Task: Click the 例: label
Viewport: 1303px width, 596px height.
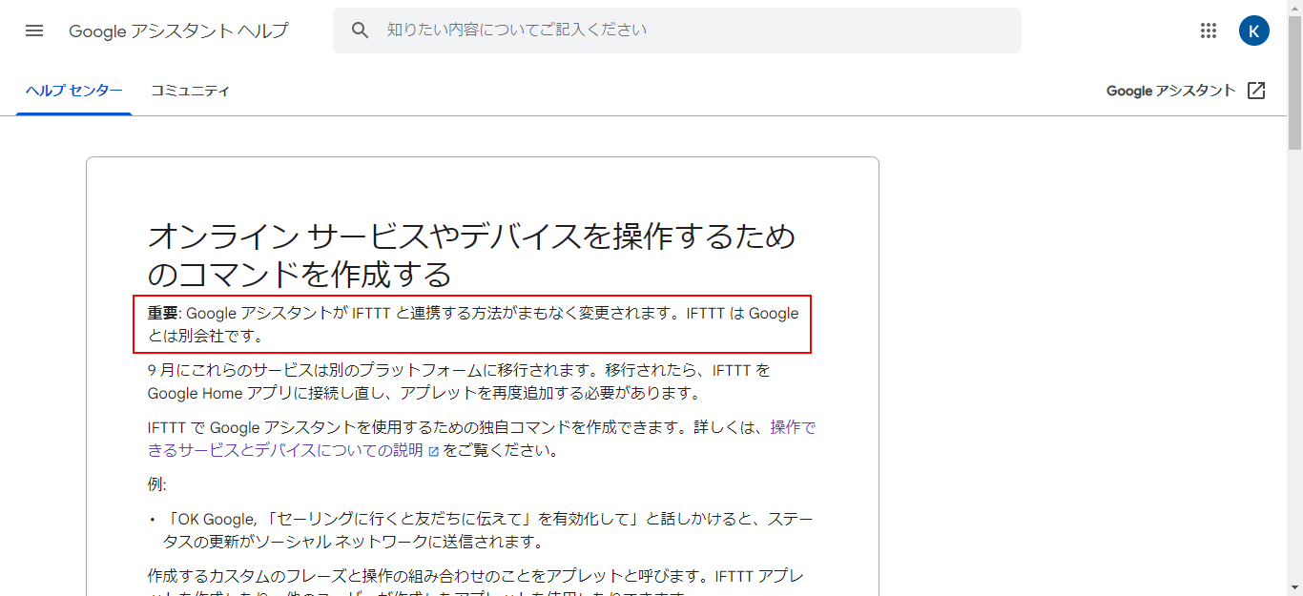Action: tap(157, 484)
